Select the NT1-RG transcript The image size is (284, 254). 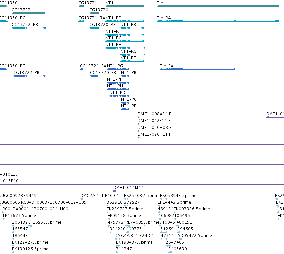[124, 41]
